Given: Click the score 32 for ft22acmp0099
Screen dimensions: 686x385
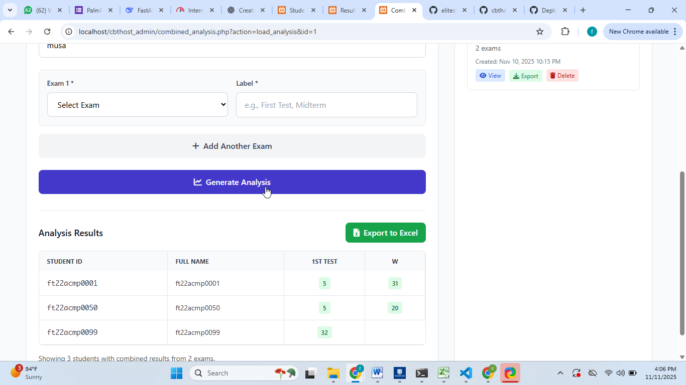Looking at the screenshot, I should (324, 332).
